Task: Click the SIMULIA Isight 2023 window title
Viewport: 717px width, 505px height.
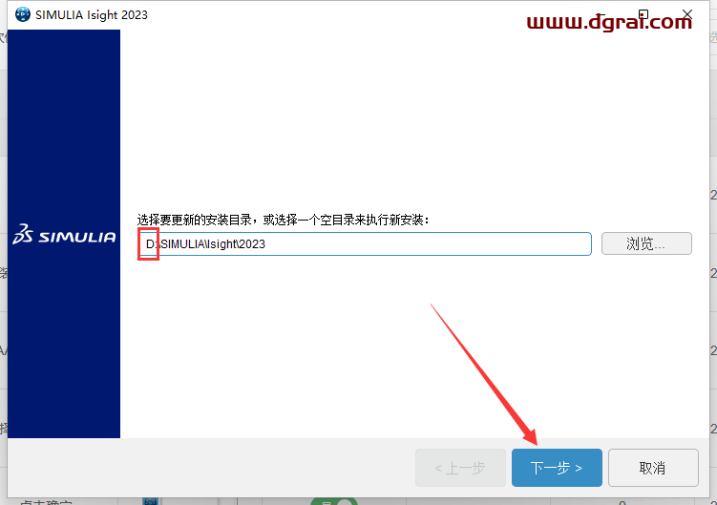Action: 92,15
